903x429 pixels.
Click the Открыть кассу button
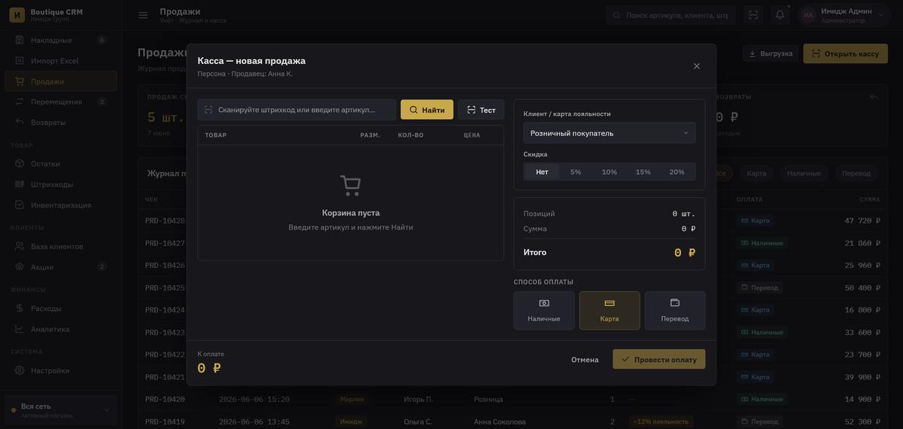844,53
